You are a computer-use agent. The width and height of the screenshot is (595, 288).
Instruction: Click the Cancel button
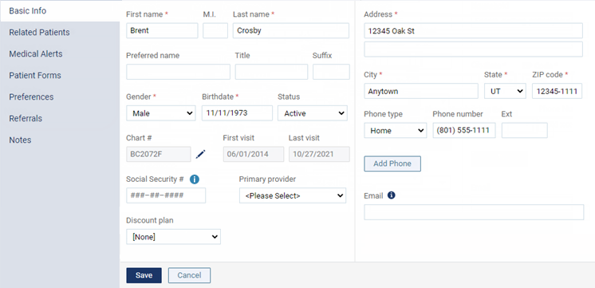pyautogui.click(x=189, y=275)
